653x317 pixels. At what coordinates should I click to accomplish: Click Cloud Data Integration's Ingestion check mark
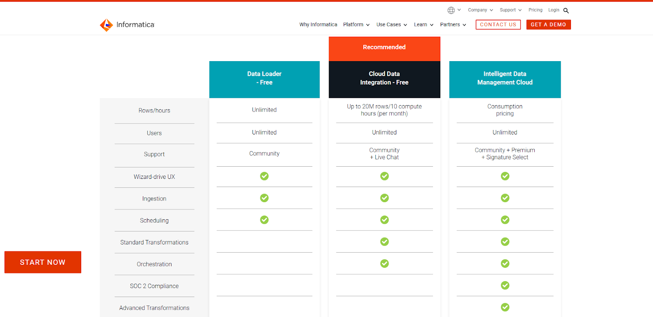384,198
